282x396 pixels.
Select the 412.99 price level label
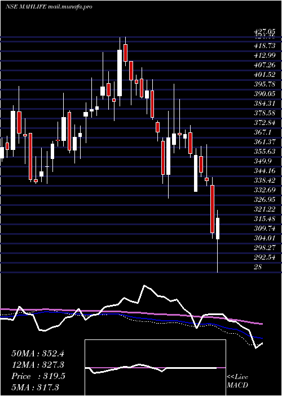click(265, 55)
